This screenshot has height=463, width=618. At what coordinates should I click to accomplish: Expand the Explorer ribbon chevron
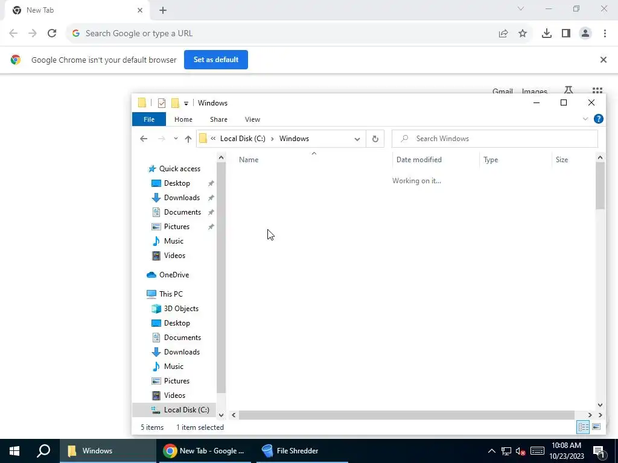(x=585, y=119)
